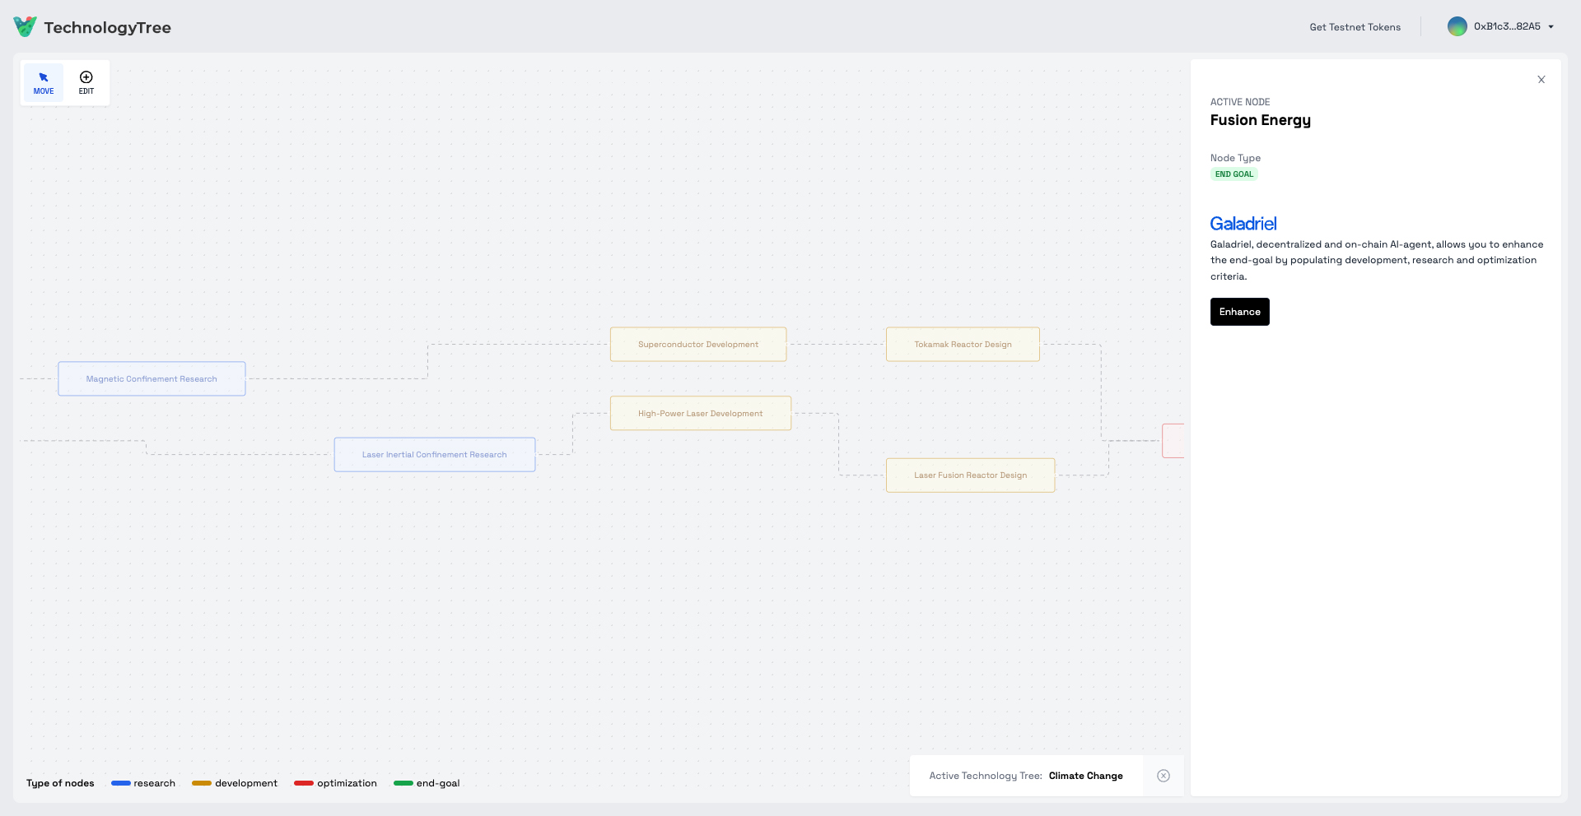
Task: Click the Type of nodes label
Action: tap(60, 783)
